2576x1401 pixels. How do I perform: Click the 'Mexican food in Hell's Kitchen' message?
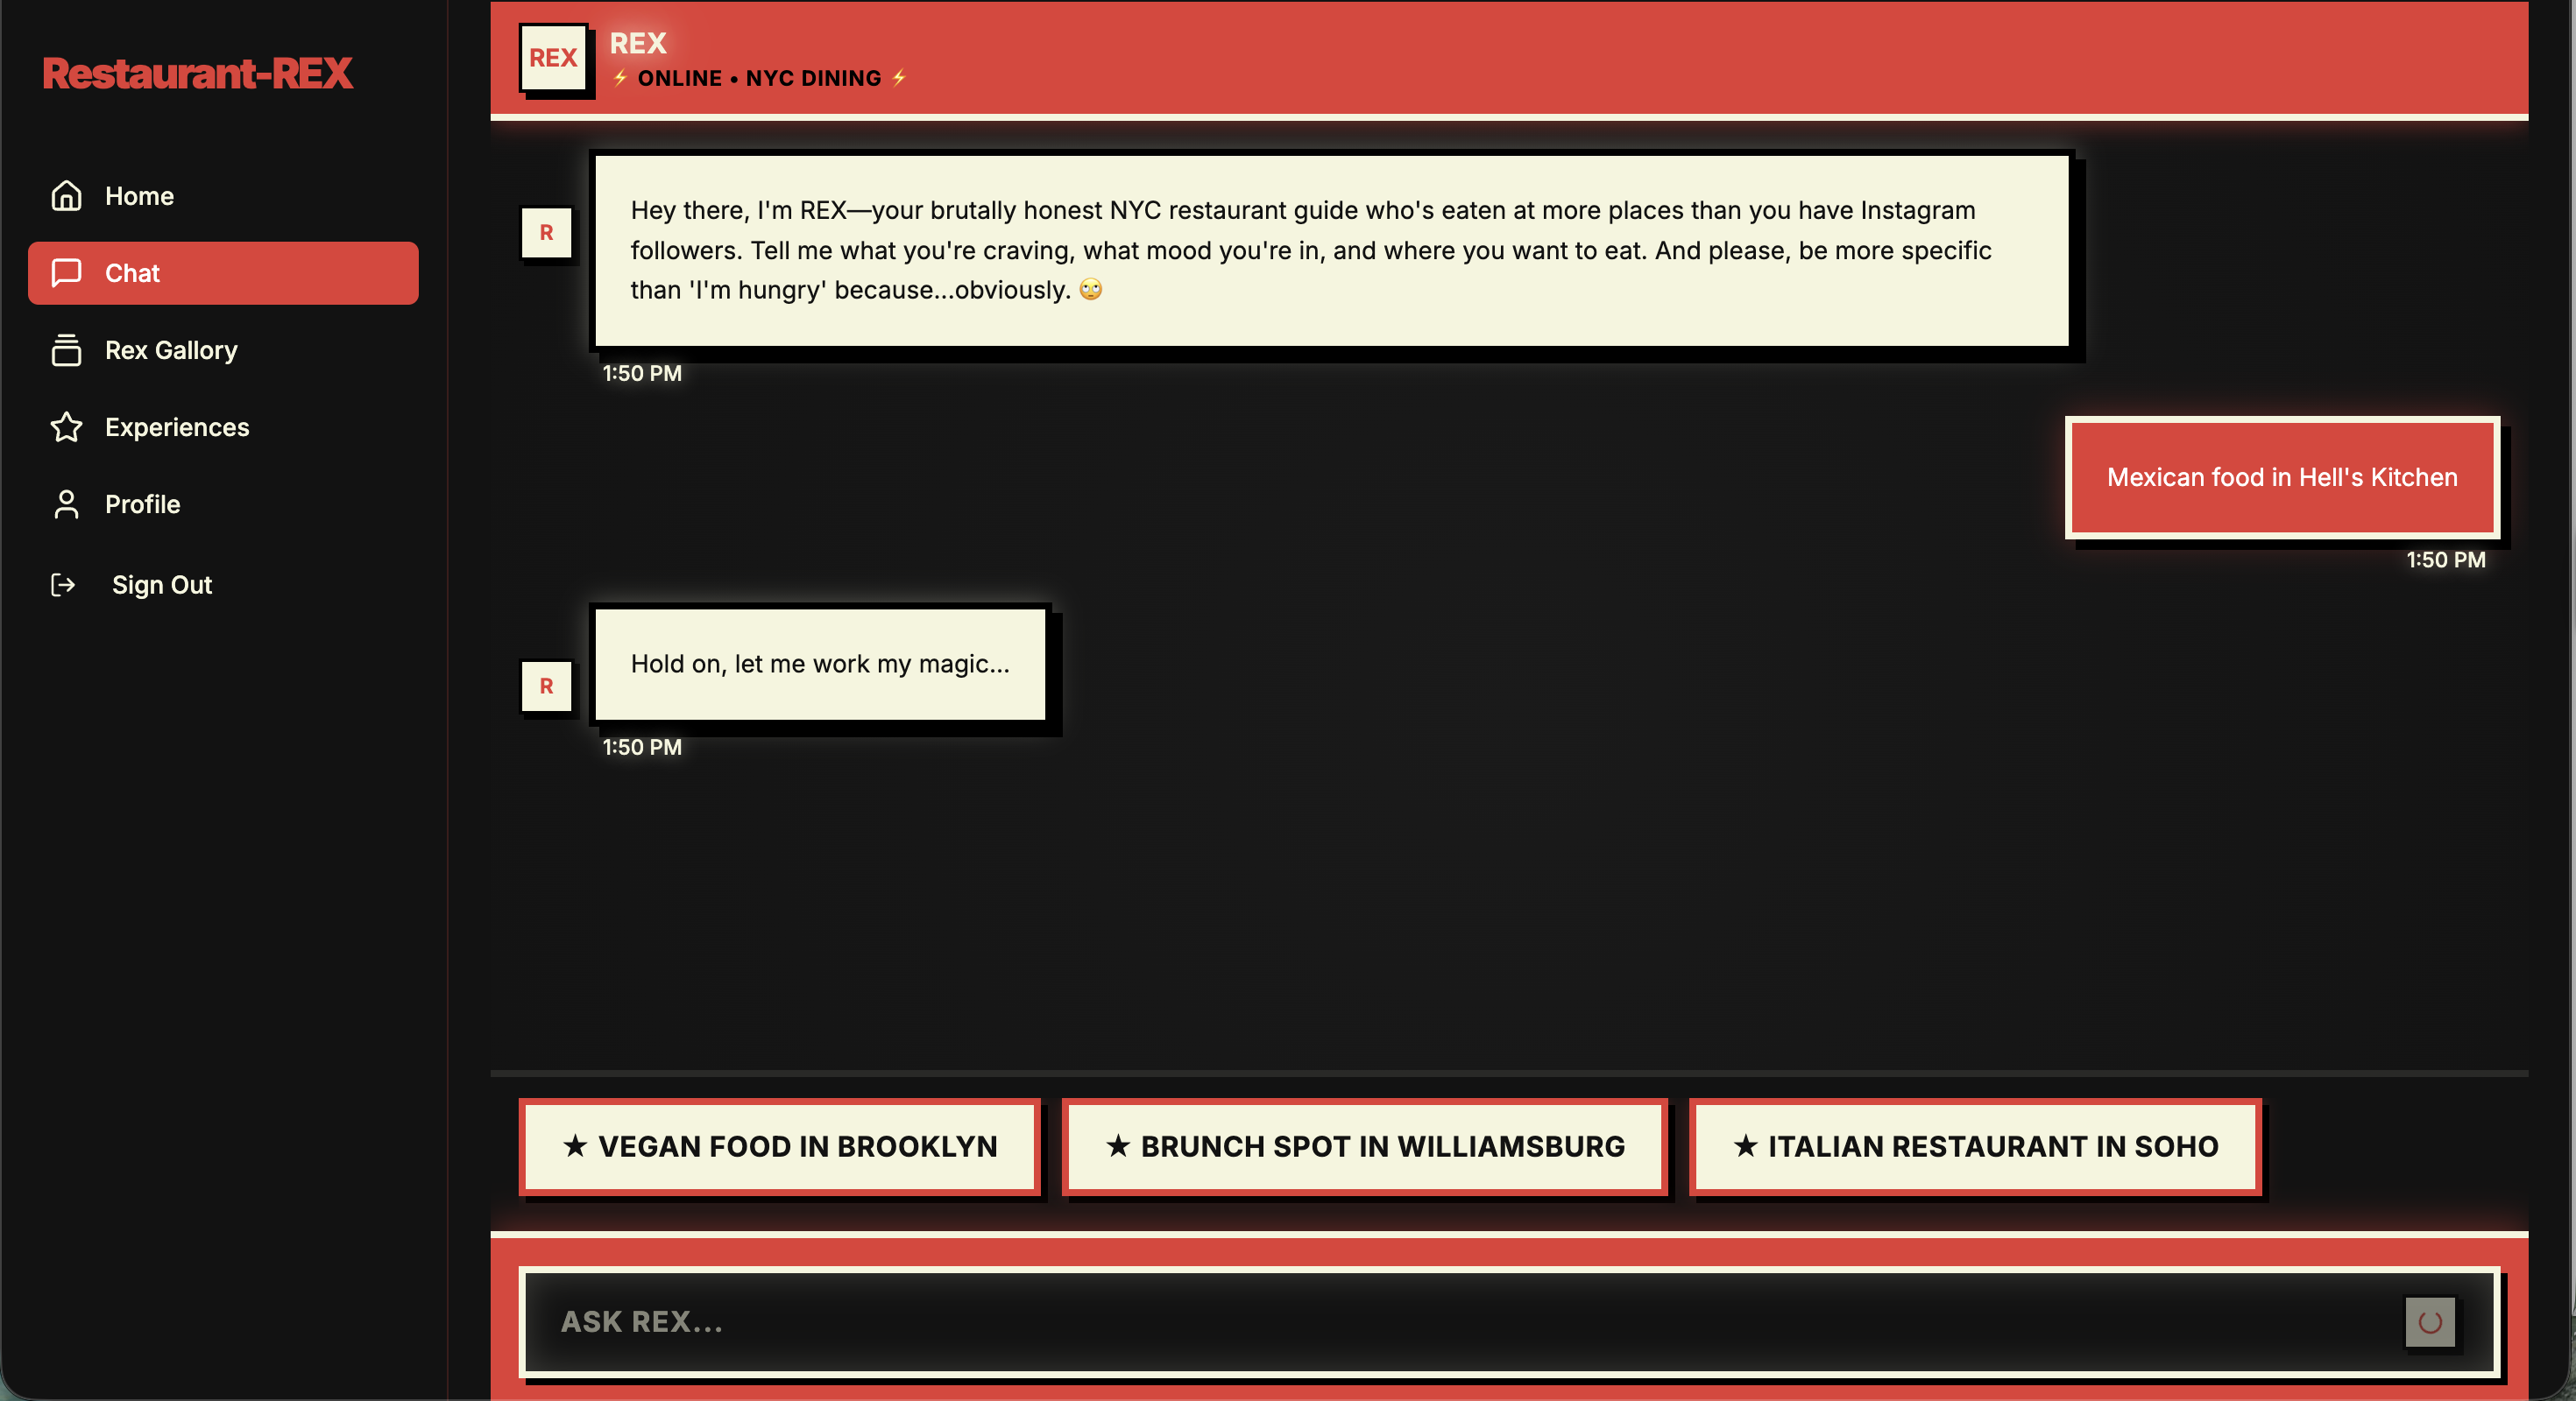(2281, 478)
